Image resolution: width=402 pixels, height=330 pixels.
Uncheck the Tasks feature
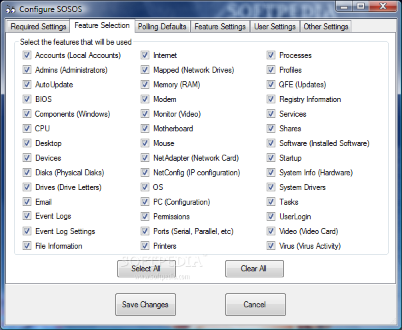point(271,201)
